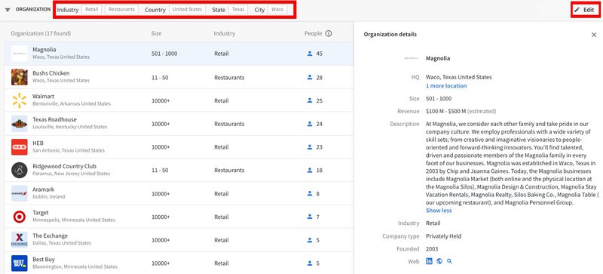Screen dimensions: 603x274
Task: Click the Edit pencil button
Action: [x=585, y=10]
